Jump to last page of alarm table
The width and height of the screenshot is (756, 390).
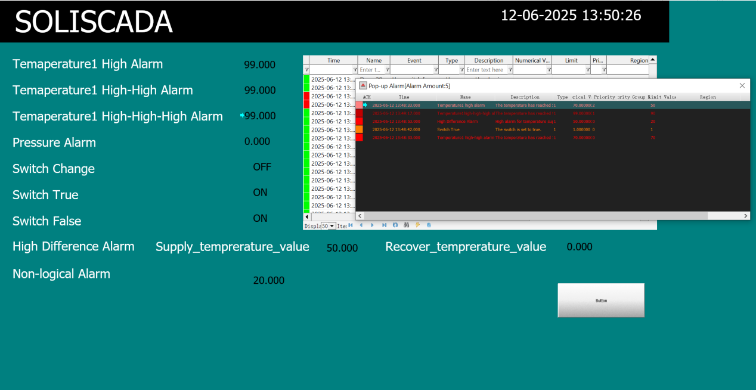coord(384,225)
